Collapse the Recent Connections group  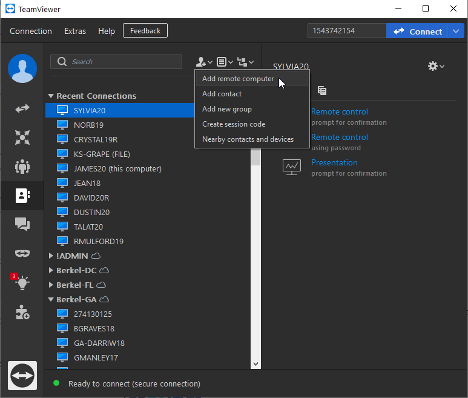point(51,96)
